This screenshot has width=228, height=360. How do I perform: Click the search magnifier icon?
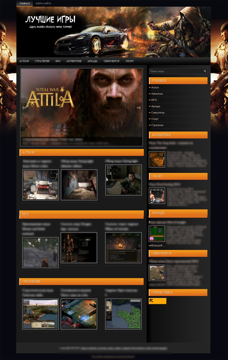click(x=205, y=71)
